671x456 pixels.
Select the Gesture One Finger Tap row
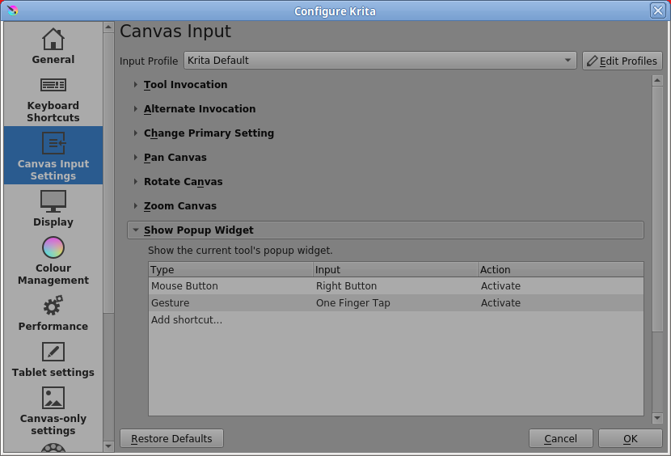pyautogui.click(x=396, y=302)
